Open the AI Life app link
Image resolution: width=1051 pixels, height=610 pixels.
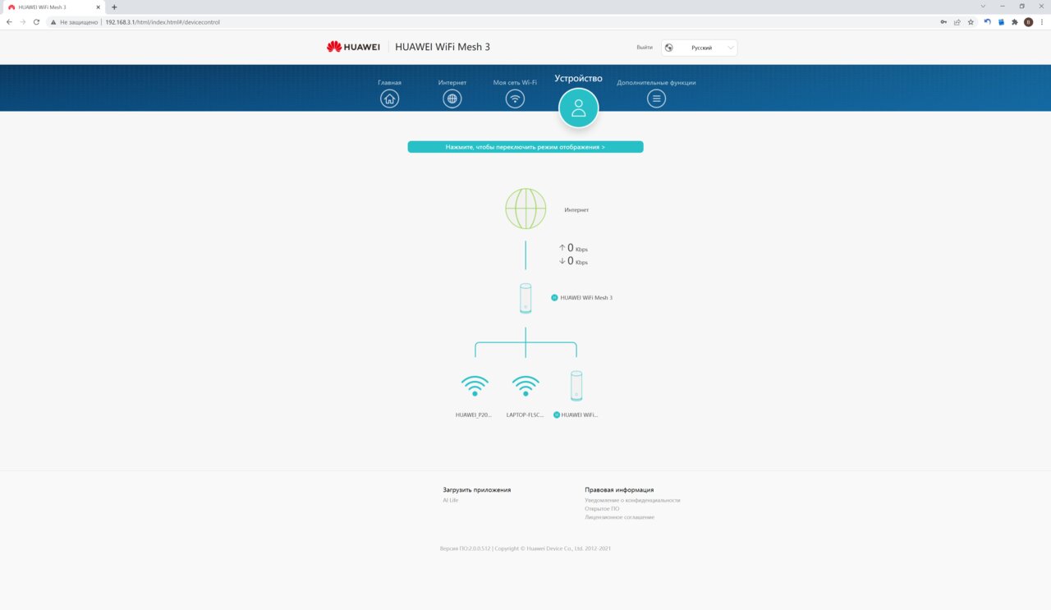click(451, 500)
